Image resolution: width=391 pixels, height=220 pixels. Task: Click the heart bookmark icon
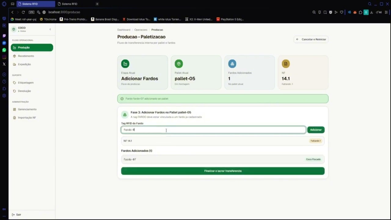342,12
